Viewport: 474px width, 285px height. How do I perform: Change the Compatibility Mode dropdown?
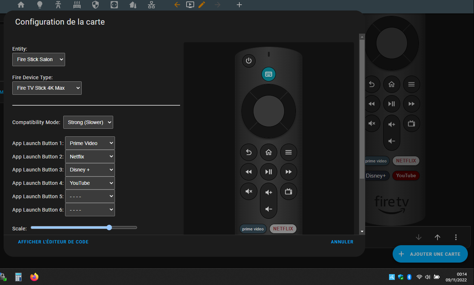point(88,122)
